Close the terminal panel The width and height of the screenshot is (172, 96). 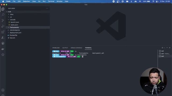pyautogui.click(x=170, y=48)
